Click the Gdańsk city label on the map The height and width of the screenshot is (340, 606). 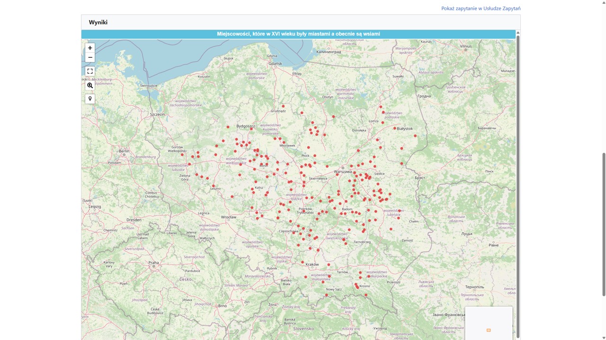(275, 64)
